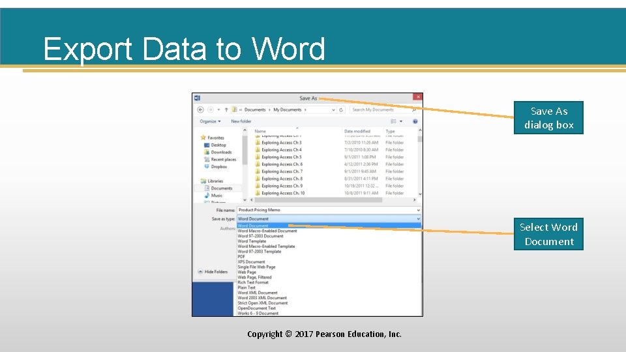
Task: Open the Exploring Access Ch. 7 folder
Action: (278, 171)
